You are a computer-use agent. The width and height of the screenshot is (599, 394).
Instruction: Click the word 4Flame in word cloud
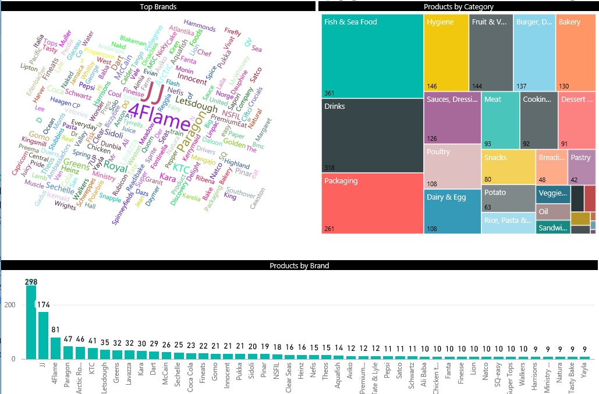[x=158, y=116]
